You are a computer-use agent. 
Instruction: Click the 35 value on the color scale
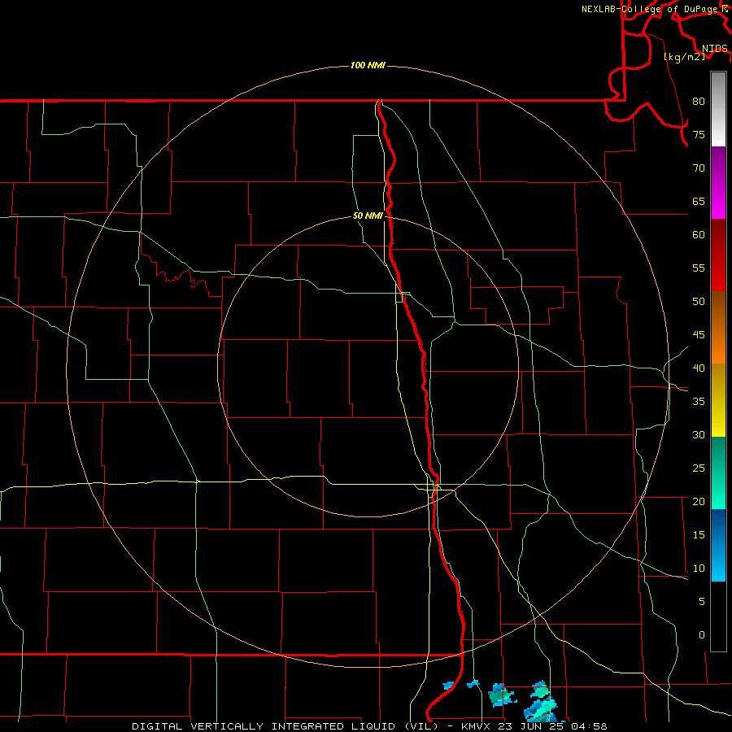[x=699, y=402]
